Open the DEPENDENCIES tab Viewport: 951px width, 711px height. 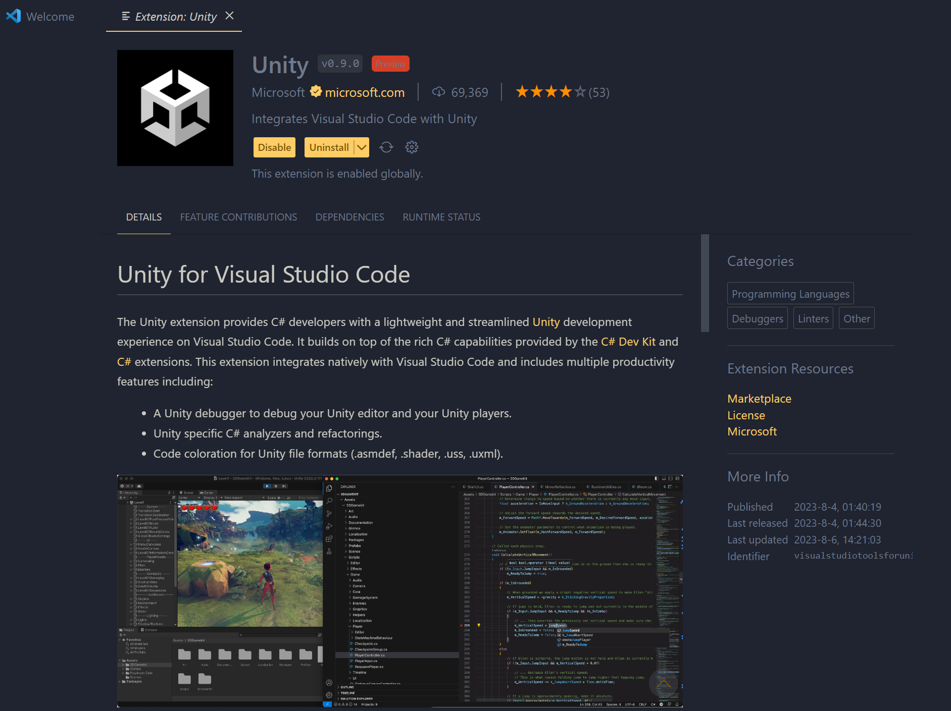[x=350, y=217]
